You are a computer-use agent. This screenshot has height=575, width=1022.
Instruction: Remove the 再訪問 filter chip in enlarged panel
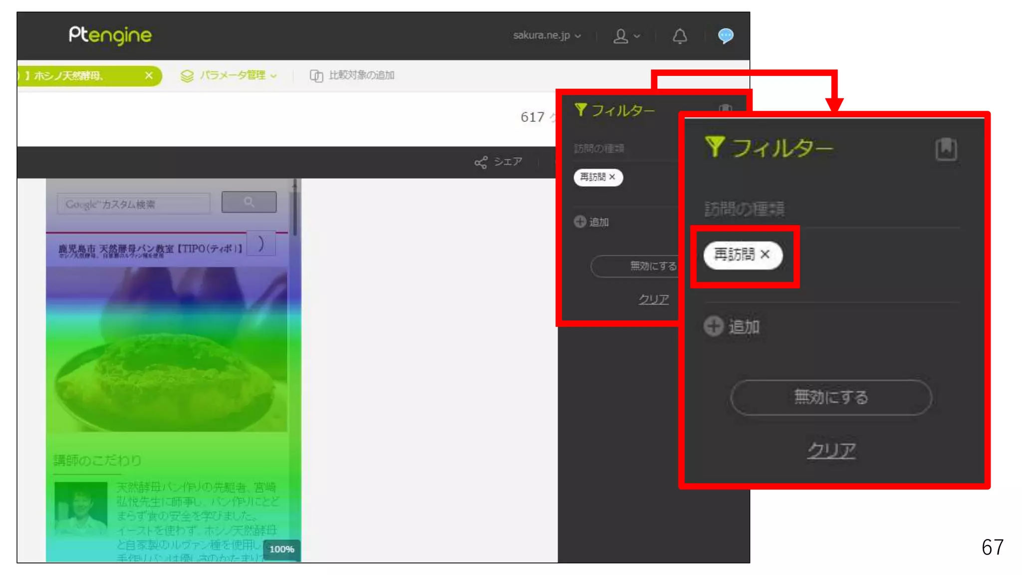765,255
